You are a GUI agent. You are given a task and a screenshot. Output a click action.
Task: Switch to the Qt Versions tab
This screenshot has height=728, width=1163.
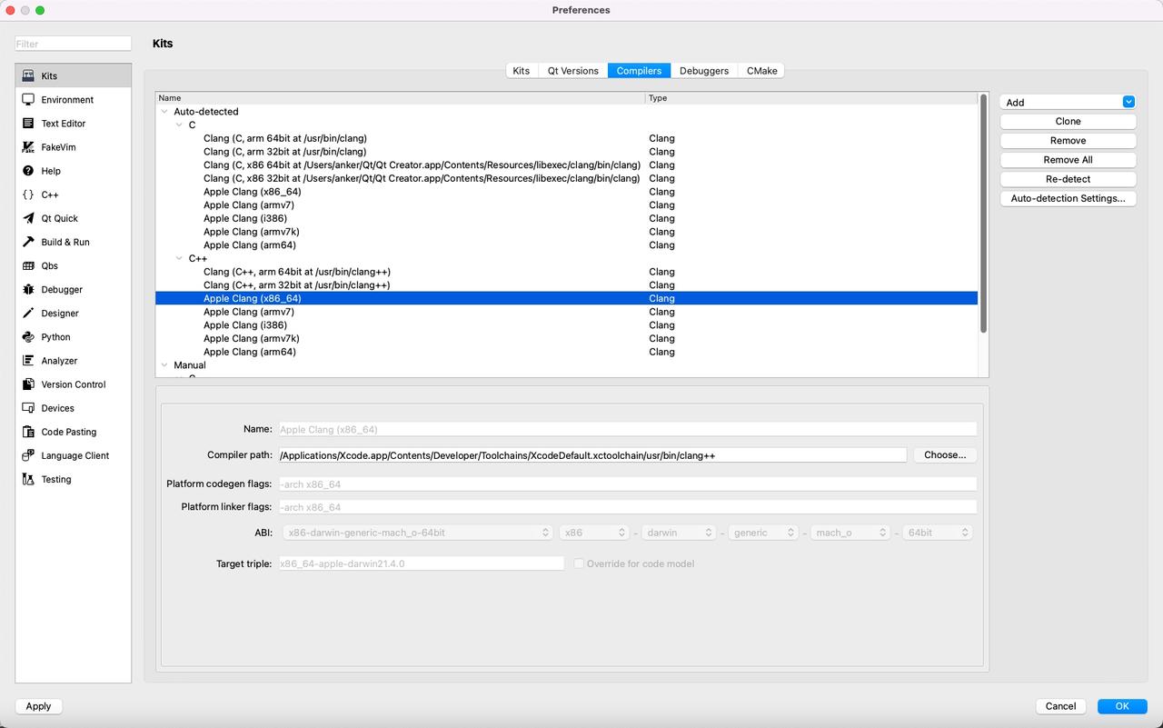click(x=572, y=71)
